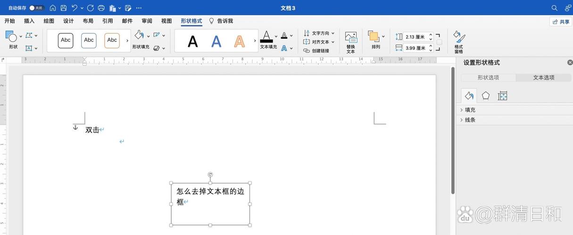Screen dimensions: 573x235
Task: Select the effects pentagon pane icon
Action: (x=486, y=96)
